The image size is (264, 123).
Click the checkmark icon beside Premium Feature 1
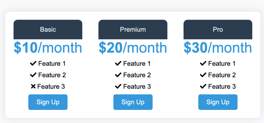click(118, 63)
